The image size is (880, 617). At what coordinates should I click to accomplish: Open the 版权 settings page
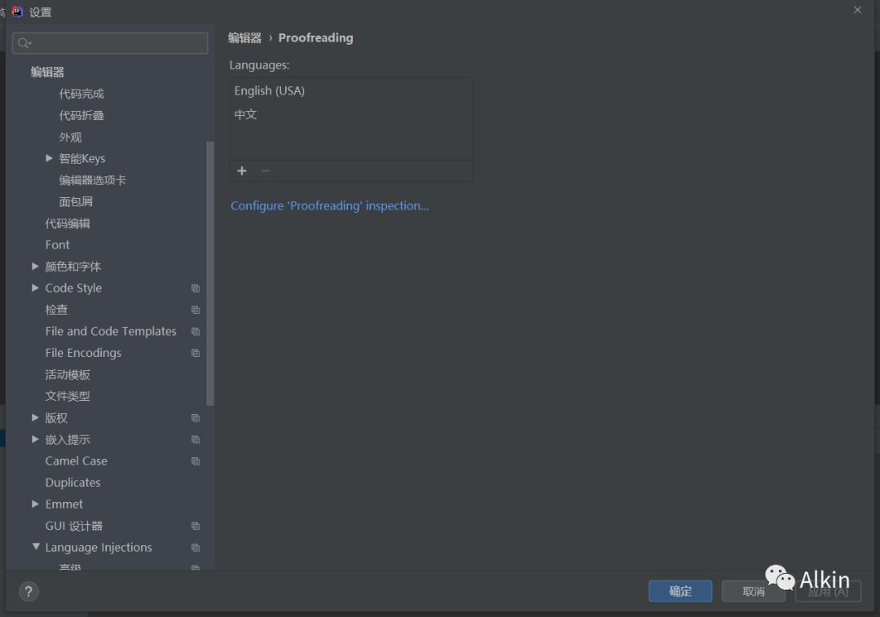[x=56, y=417]
